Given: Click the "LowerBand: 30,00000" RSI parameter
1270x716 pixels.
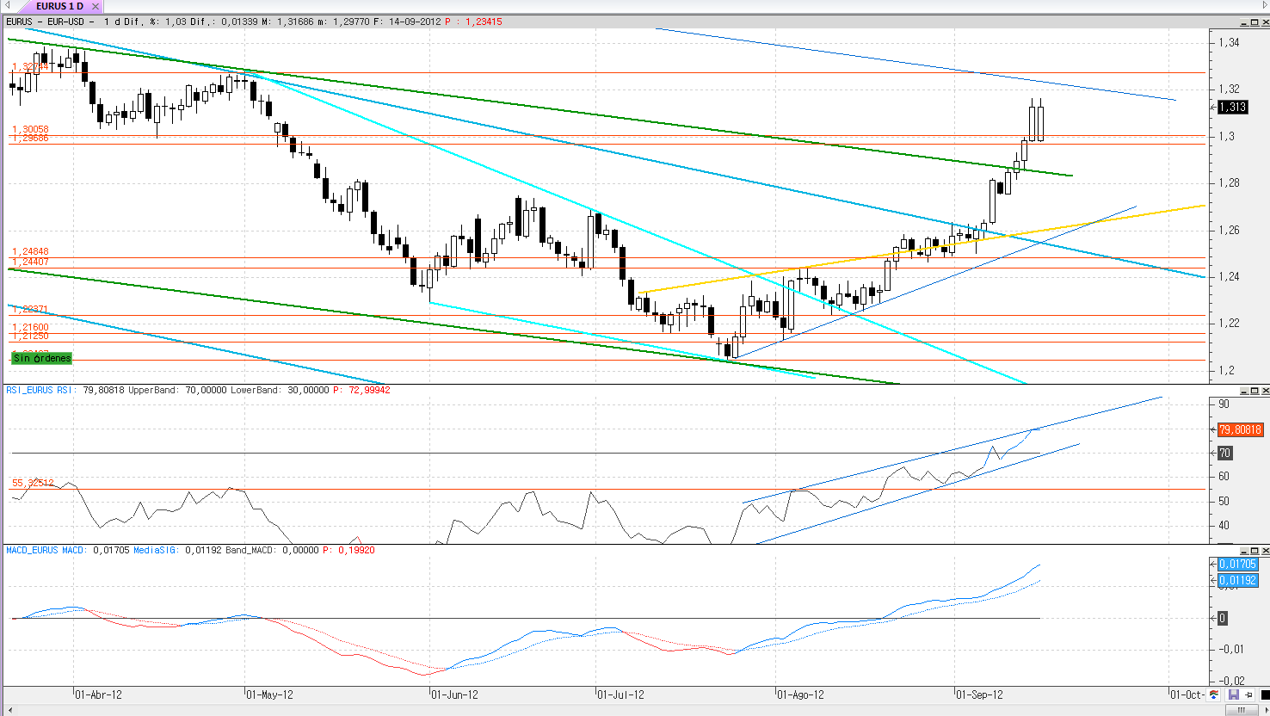Looking at the screenshot, I should point(280,390).
